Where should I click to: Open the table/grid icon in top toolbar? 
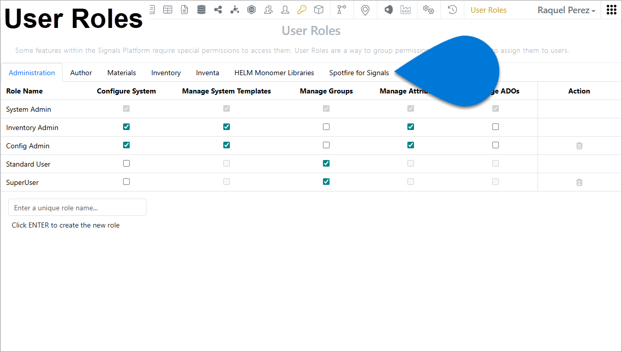(167, 10)
